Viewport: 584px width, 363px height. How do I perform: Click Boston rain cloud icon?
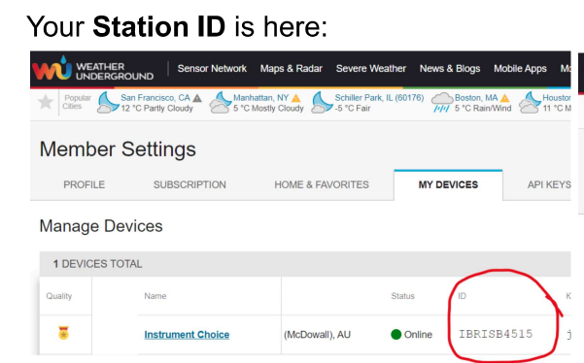pyautogui.click(x=442, y=102)
